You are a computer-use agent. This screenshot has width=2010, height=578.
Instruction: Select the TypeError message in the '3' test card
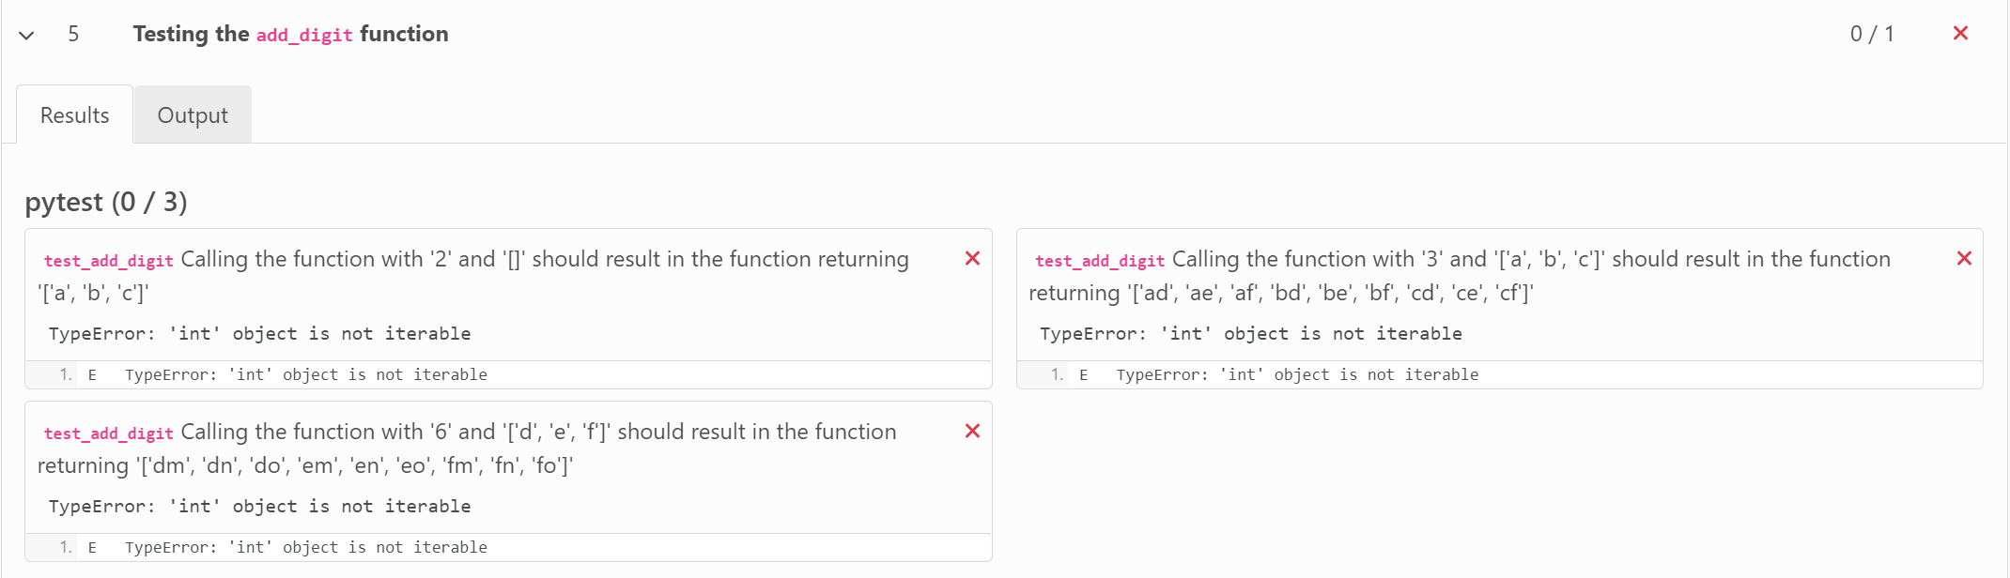1250,333
